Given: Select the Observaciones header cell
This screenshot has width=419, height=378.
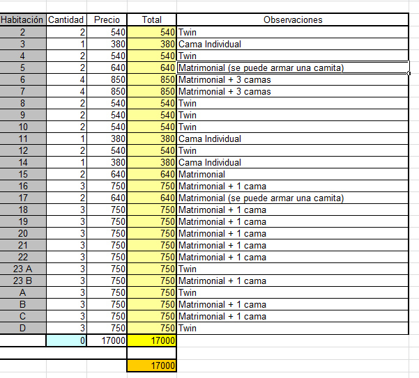Looking at the screenshot, I should [292, 19].
